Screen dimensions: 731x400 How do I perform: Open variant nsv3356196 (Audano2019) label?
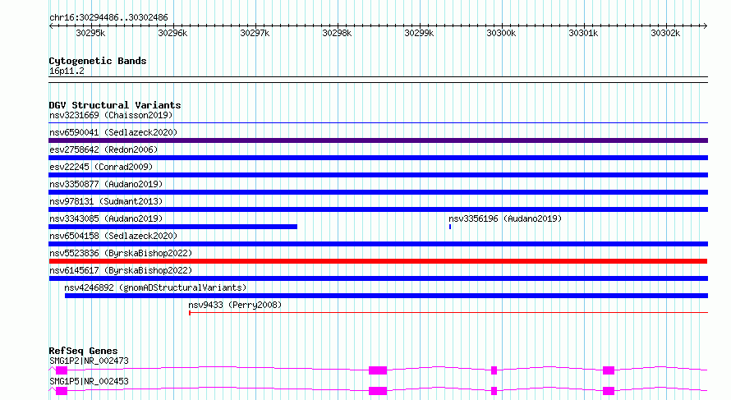(x=505, y=218)
